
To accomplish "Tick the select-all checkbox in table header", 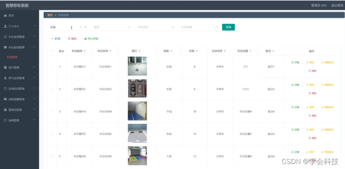I will 52,51.
